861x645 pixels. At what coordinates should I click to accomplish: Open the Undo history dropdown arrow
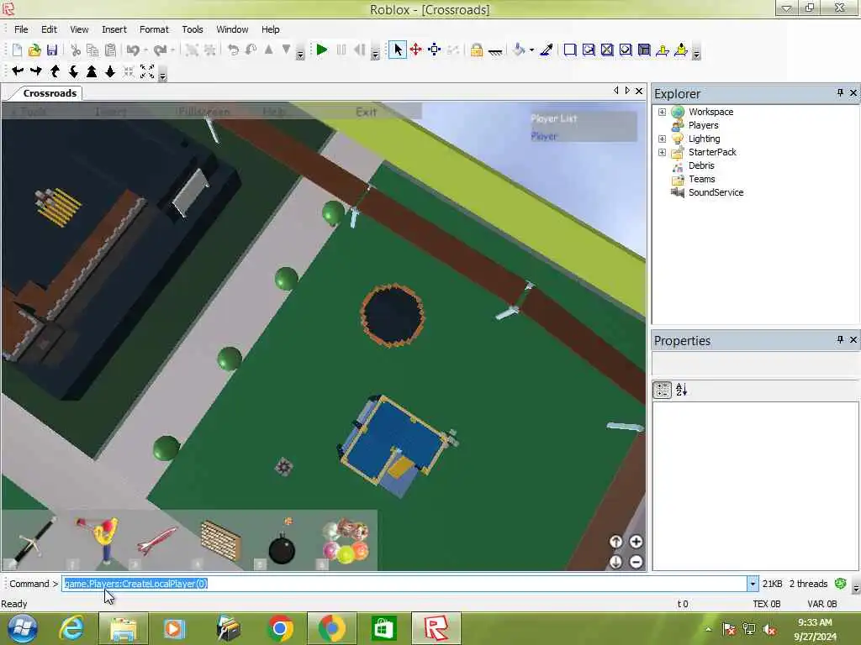145,50
